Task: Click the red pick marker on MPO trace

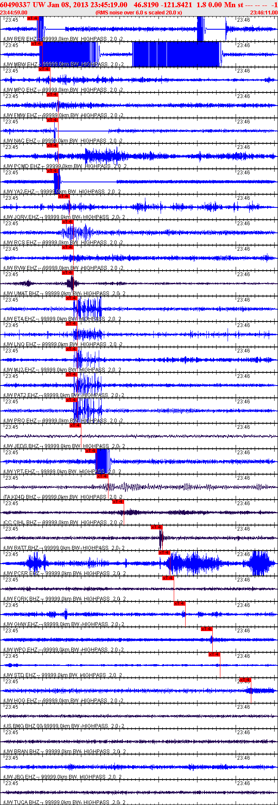Action: coord(44,69)
